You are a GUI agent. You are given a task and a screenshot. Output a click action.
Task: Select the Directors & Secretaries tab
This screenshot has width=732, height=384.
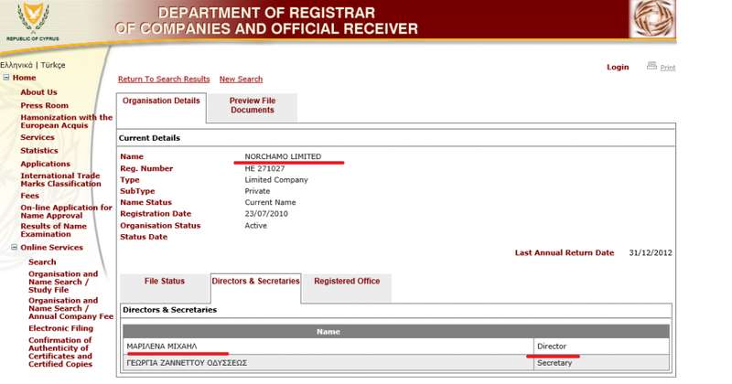pyautogui.click(x=255, y=282)
